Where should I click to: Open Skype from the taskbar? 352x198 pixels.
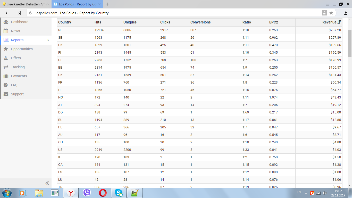coord(119,193)
